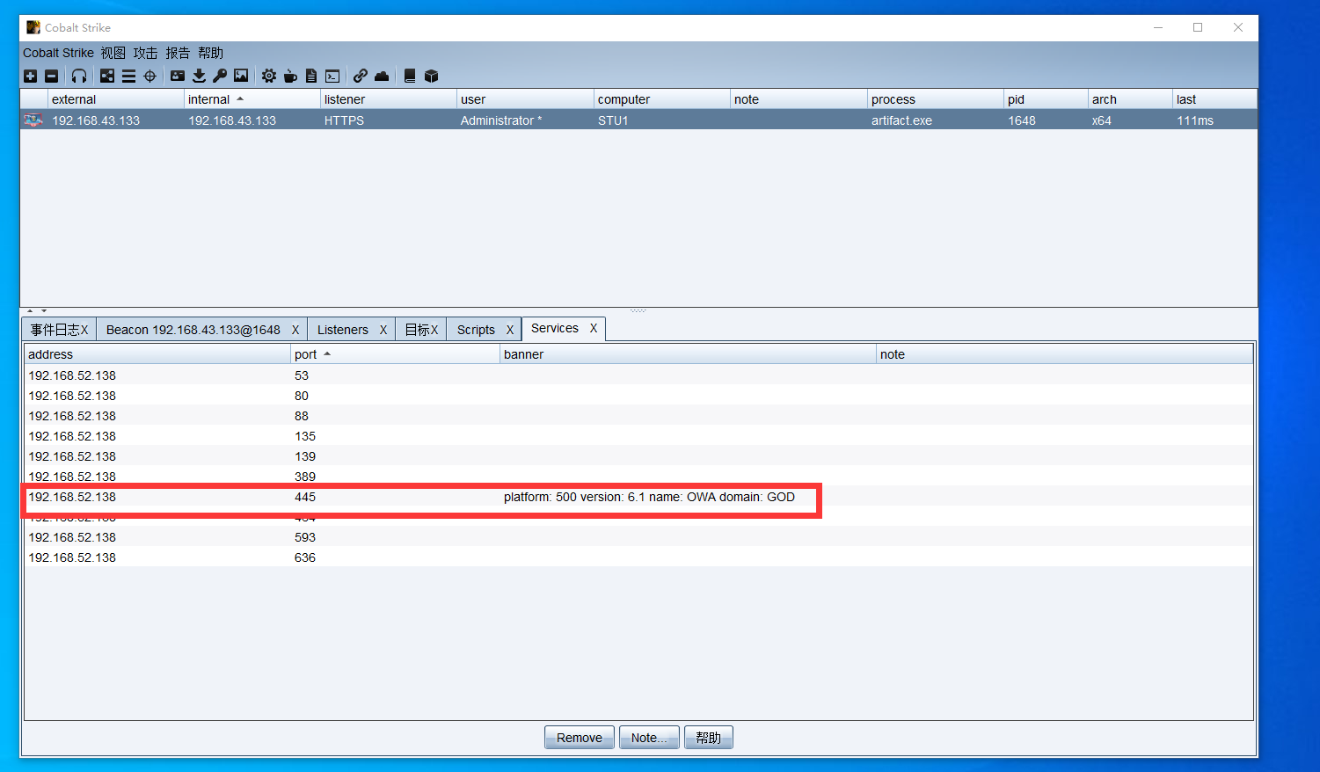Viewport: 1320px width, 772px height.
Task: Click the Connect to team server plus icon
Action: [30, 76]
